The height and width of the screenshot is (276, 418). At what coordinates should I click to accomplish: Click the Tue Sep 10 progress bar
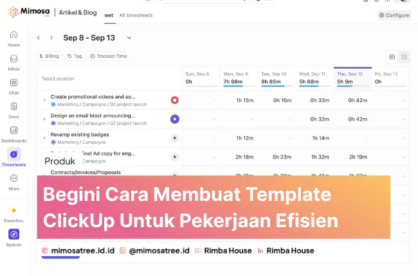coord(277,86)
